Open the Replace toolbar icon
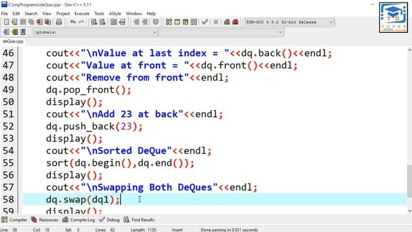 pos(102,22)
